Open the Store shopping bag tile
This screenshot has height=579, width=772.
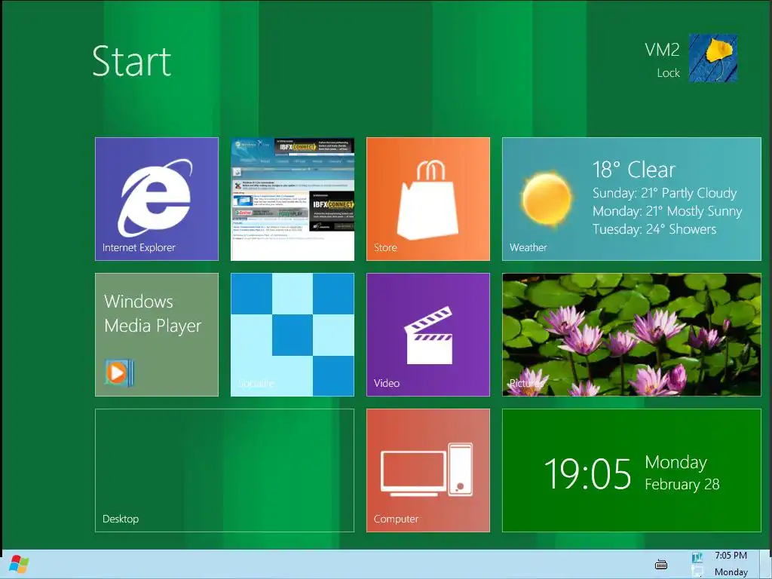(x=428, y=199)
